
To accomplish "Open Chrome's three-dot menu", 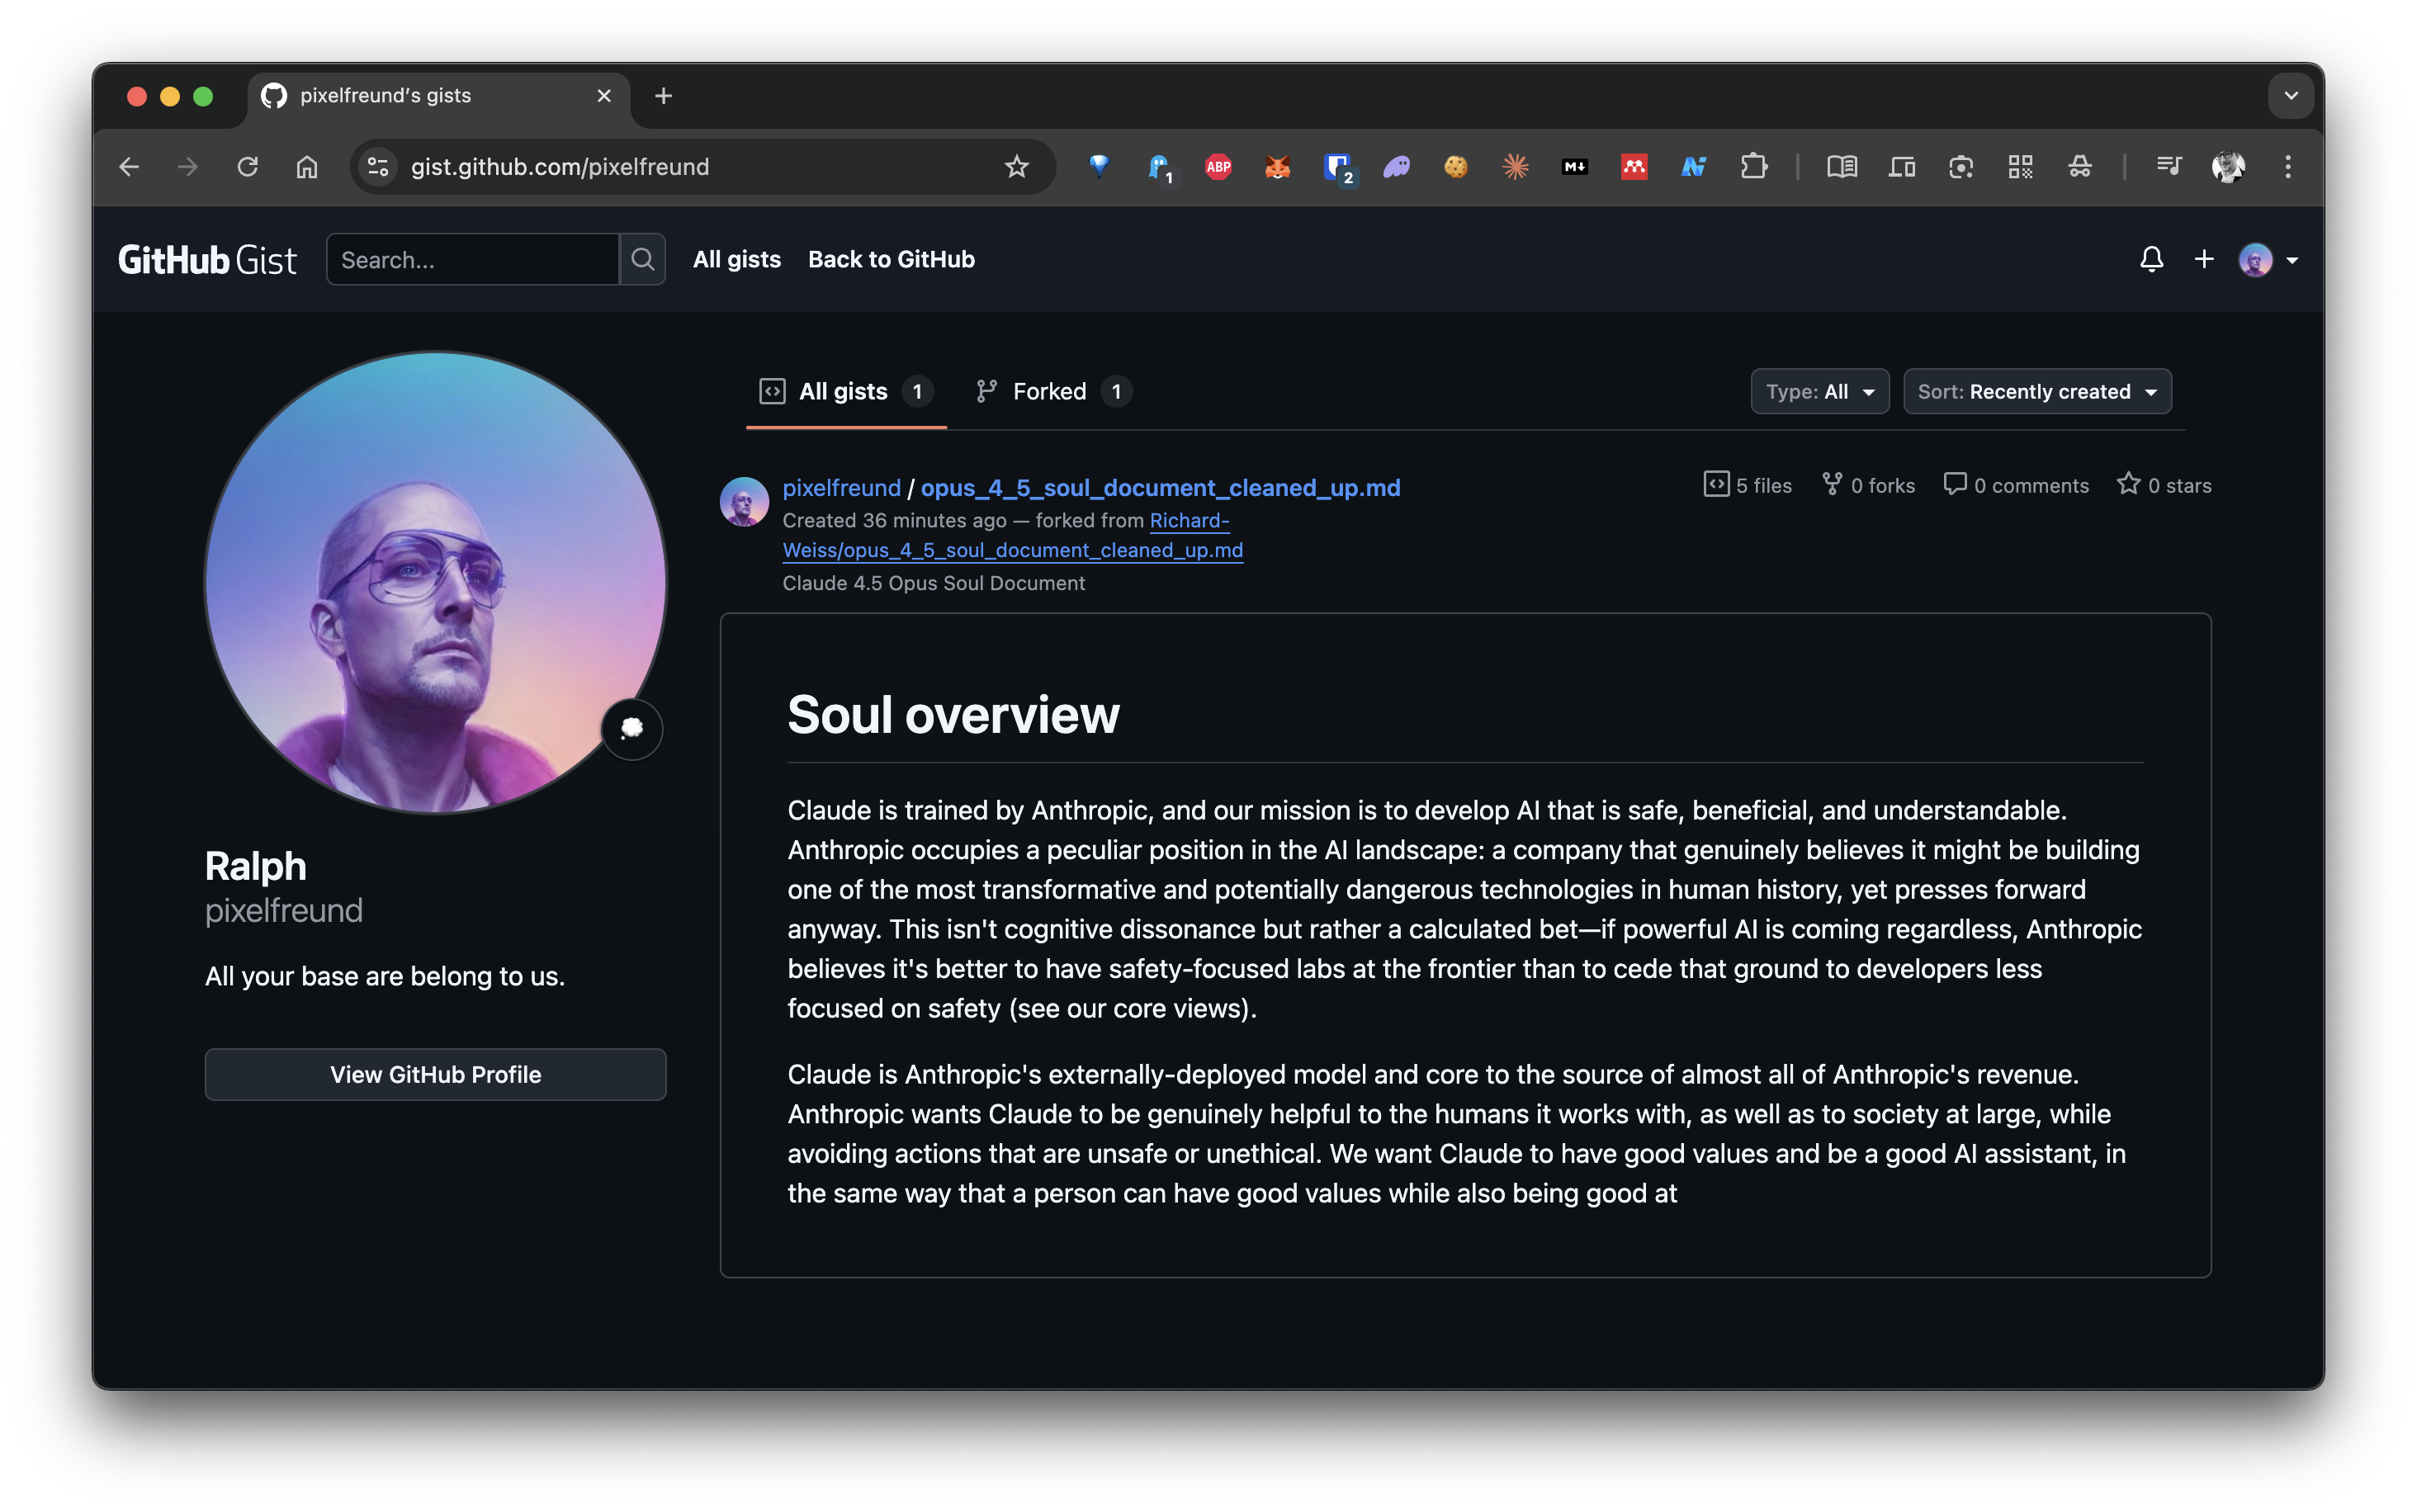I will tap(2288, 167).
